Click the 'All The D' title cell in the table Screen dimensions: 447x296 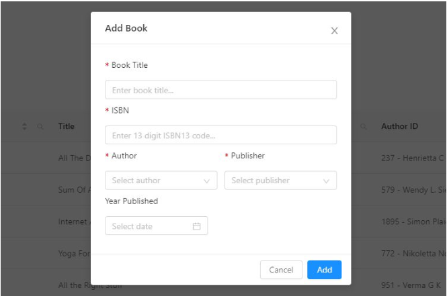point(74,158)
